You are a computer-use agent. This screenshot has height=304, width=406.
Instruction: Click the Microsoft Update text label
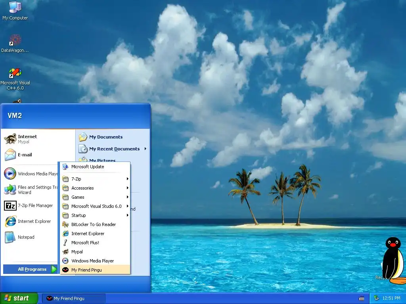tap(88, 167)
